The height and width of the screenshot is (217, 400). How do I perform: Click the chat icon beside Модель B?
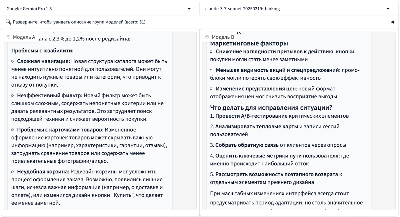(x=207, y=37)
